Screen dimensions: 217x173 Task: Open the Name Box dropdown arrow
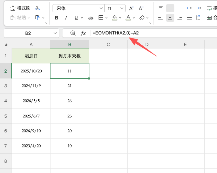(55, 33)
